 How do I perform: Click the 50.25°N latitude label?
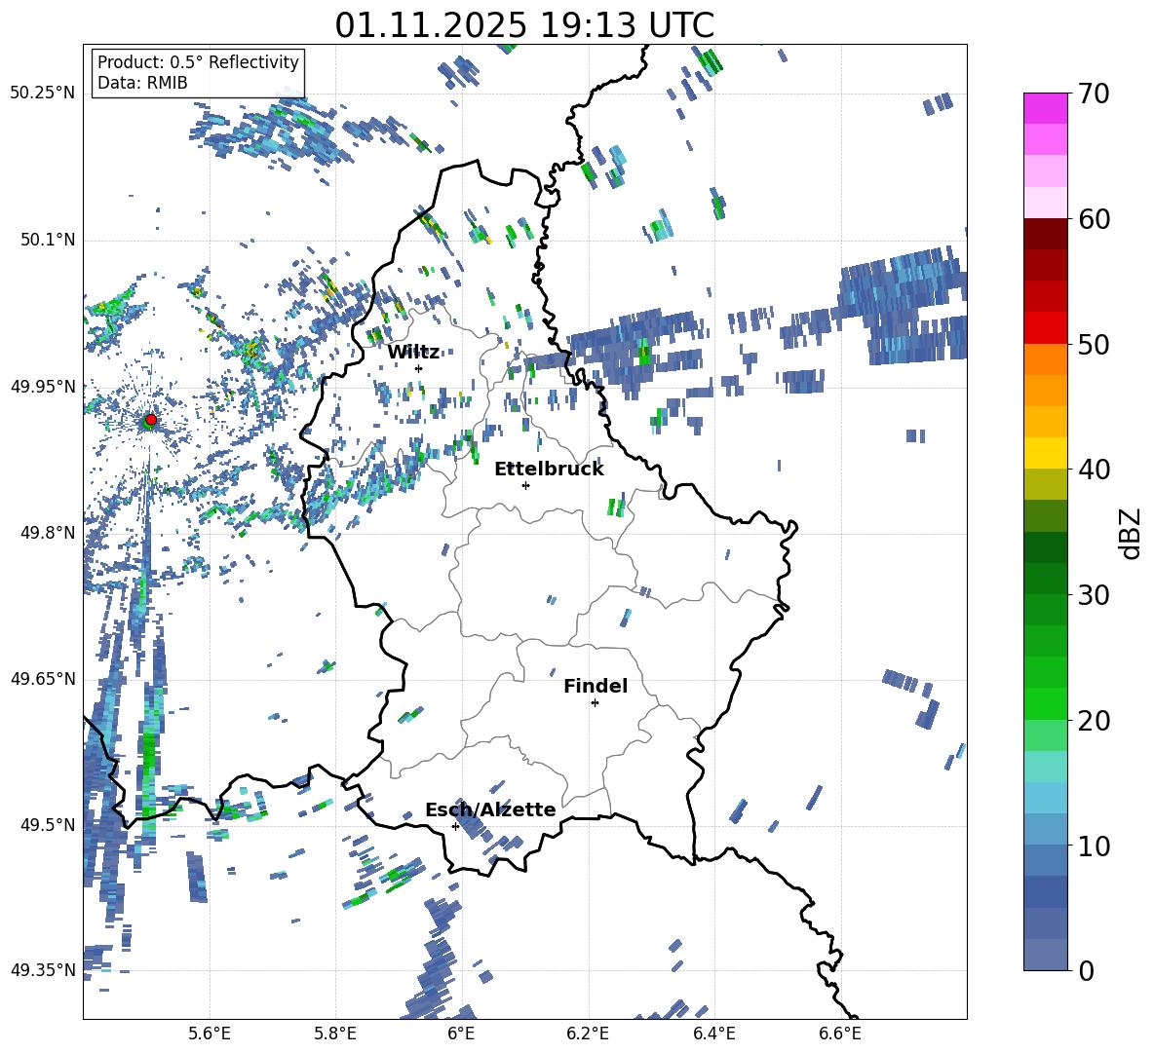point(43,94)
